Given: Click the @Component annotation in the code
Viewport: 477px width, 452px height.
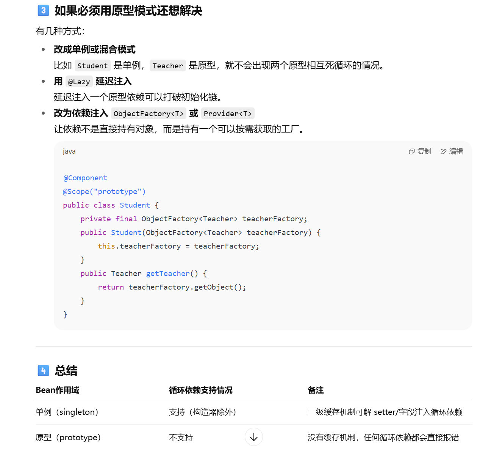Looking at the screenshot, I should tap(85, 178).
